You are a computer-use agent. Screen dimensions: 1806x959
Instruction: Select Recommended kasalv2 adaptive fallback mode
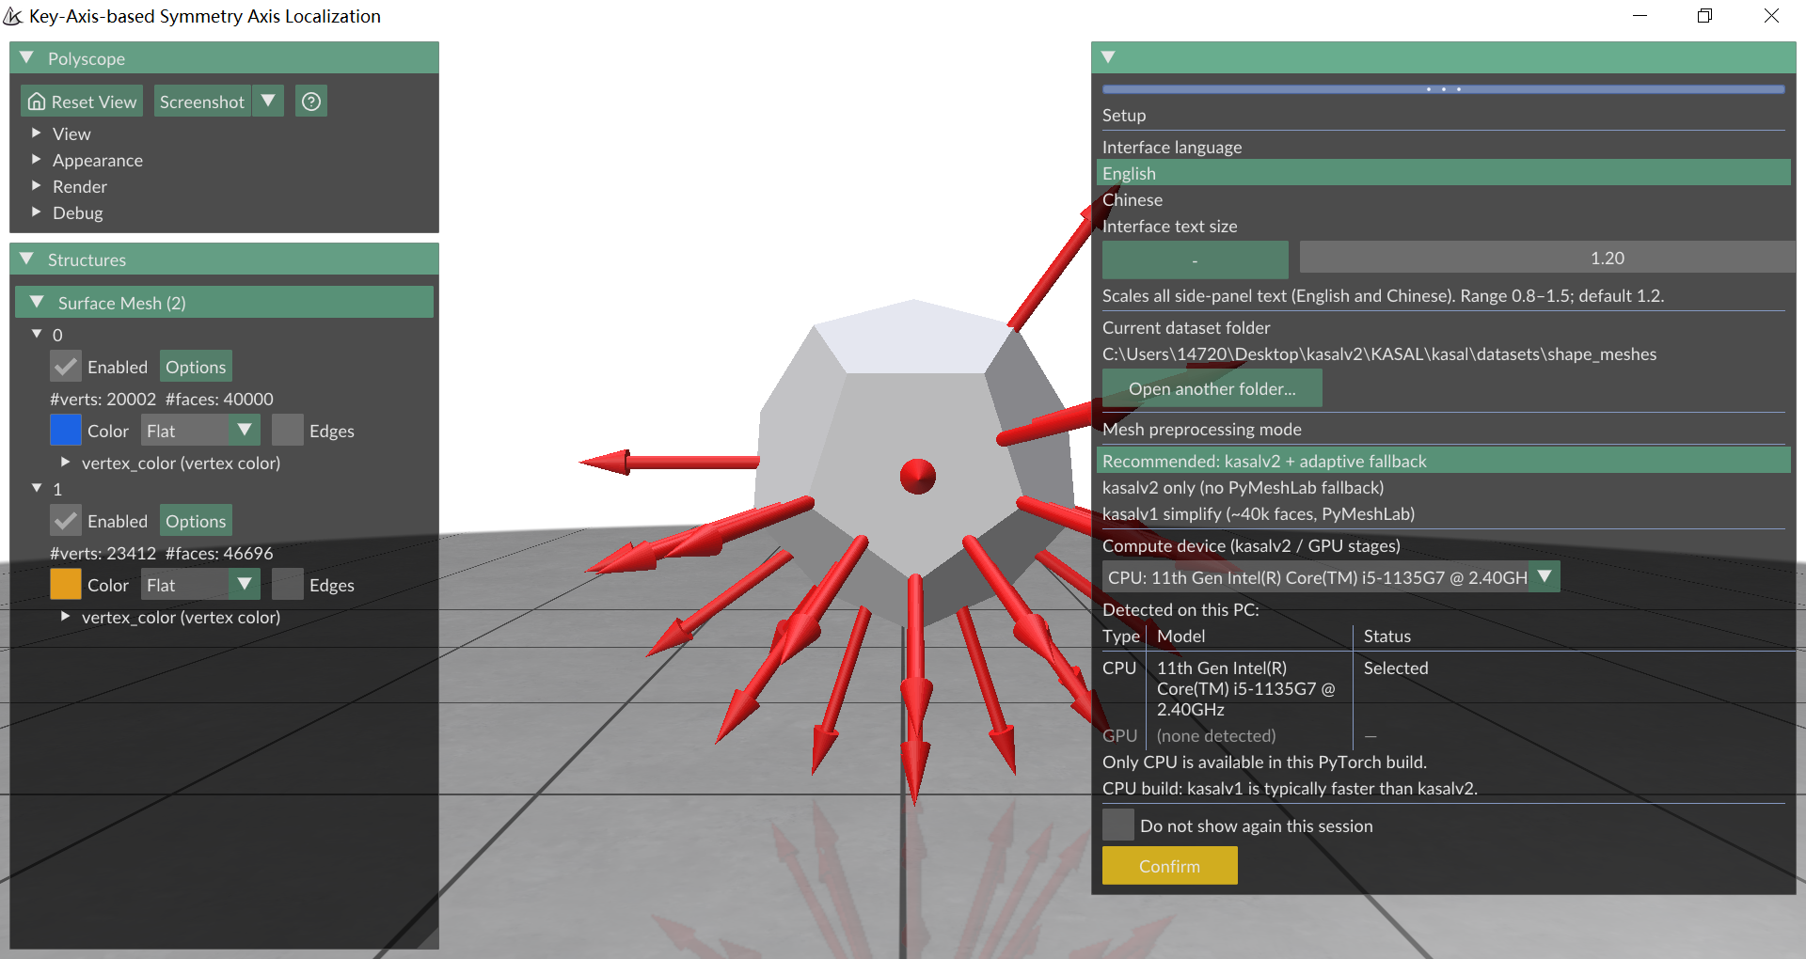[x=1444, y=461]
